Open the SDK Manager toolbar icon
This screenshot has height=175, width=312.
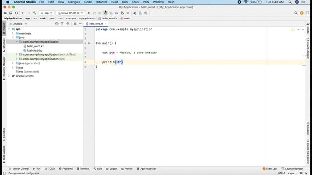pyautogui.click(x=146, y=13)
